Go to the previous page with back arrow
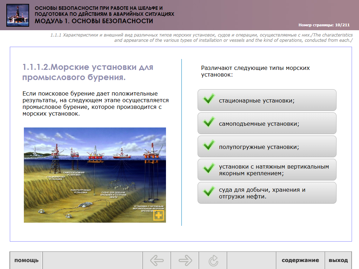Image resolution: width=359 pixels, height=269 pixels. point(157,261)
